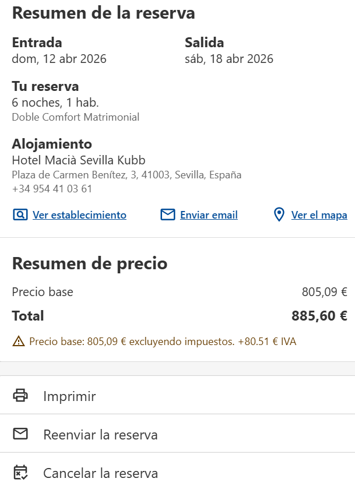The height and width of the screenshot is (489, 355).
Task: Select Cancelar la reserva
Action: click(x=100, y=473)
